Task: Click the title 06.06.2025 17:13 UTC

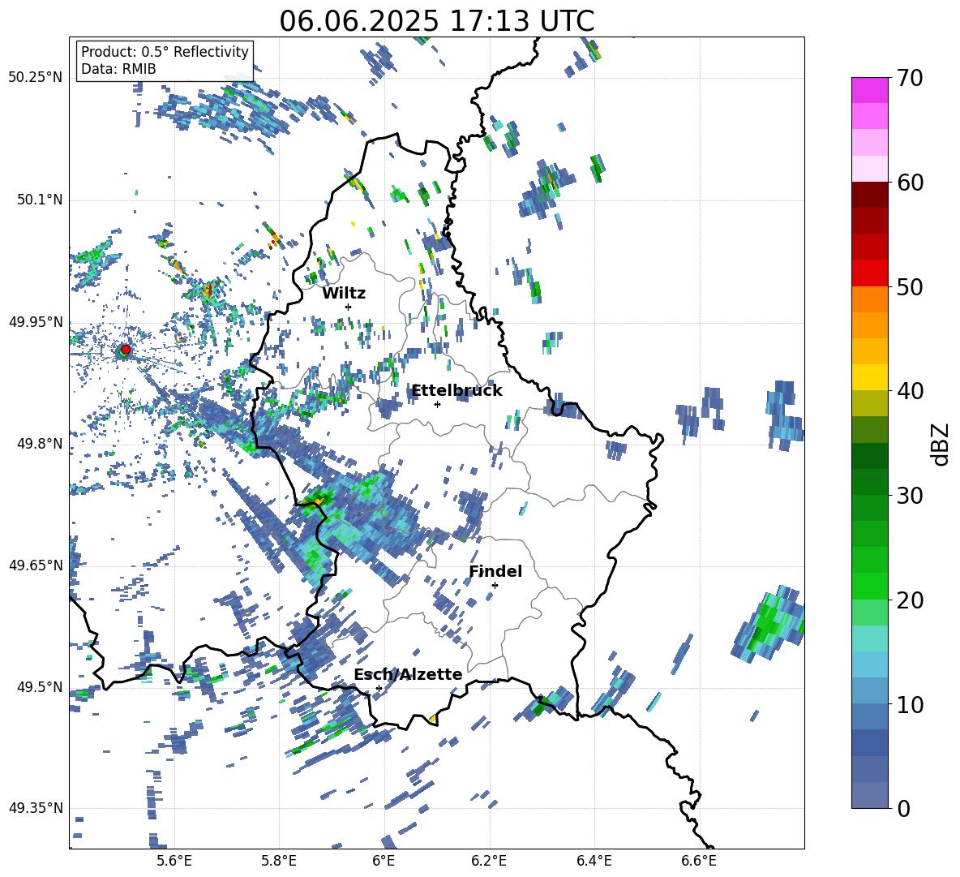Action: (x=437, y=21)
